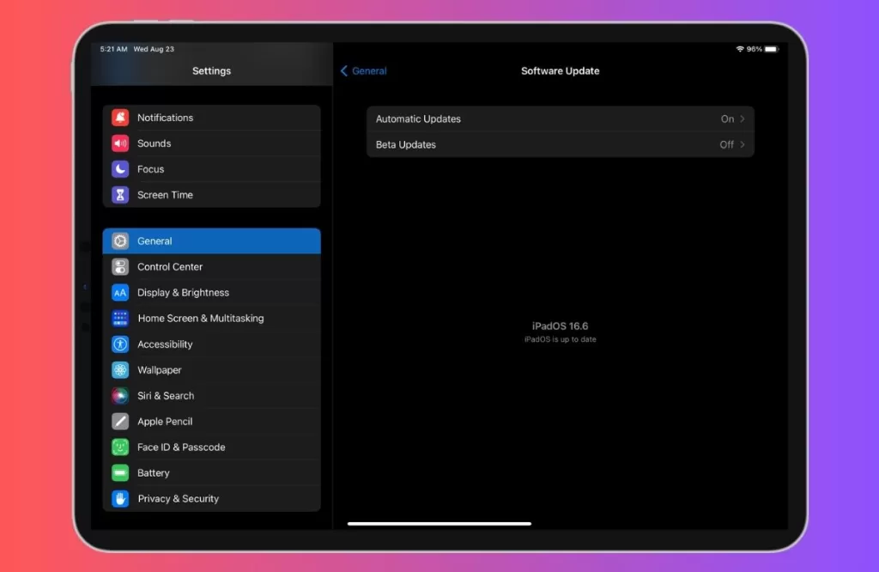Tap the Software Update title
This screenshot has width=879, height=572.
560,71
